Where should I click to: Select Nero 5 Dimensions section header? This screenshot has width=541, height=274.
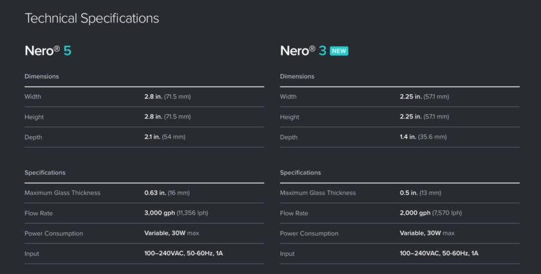[42, 76]
